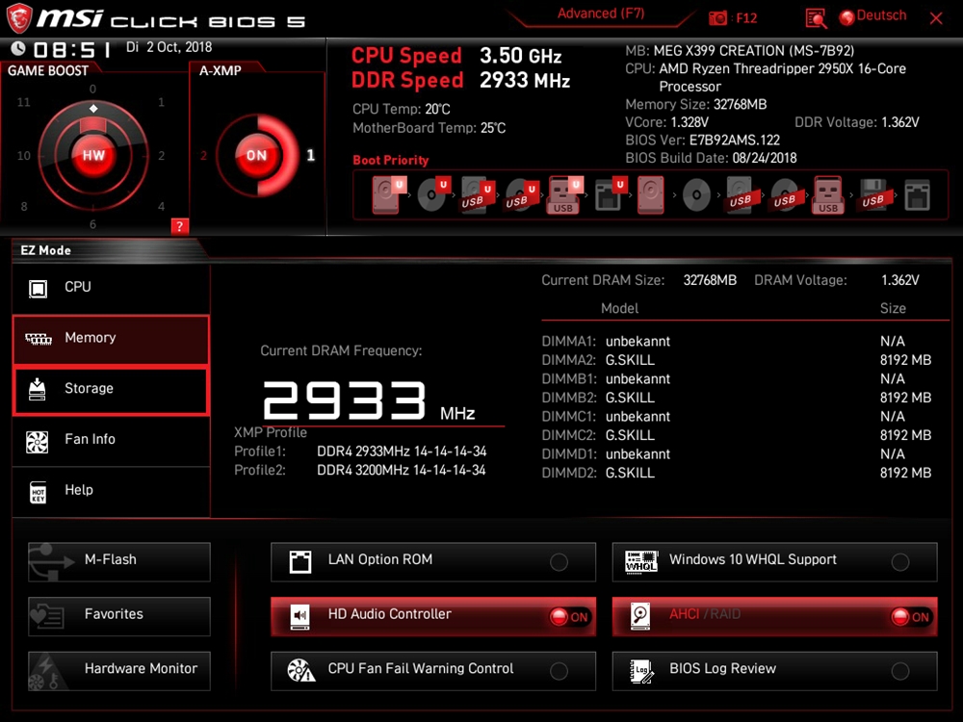Click the BIOS Ver E7B92AMS.122 text
Image resolution: width=963 pixels, height=722 pixels.
click(x=703, y=140)
